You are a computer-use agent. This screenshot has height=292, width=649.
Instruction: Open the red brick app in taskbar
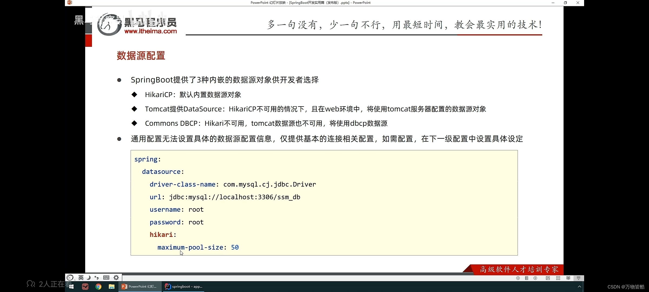85,287
